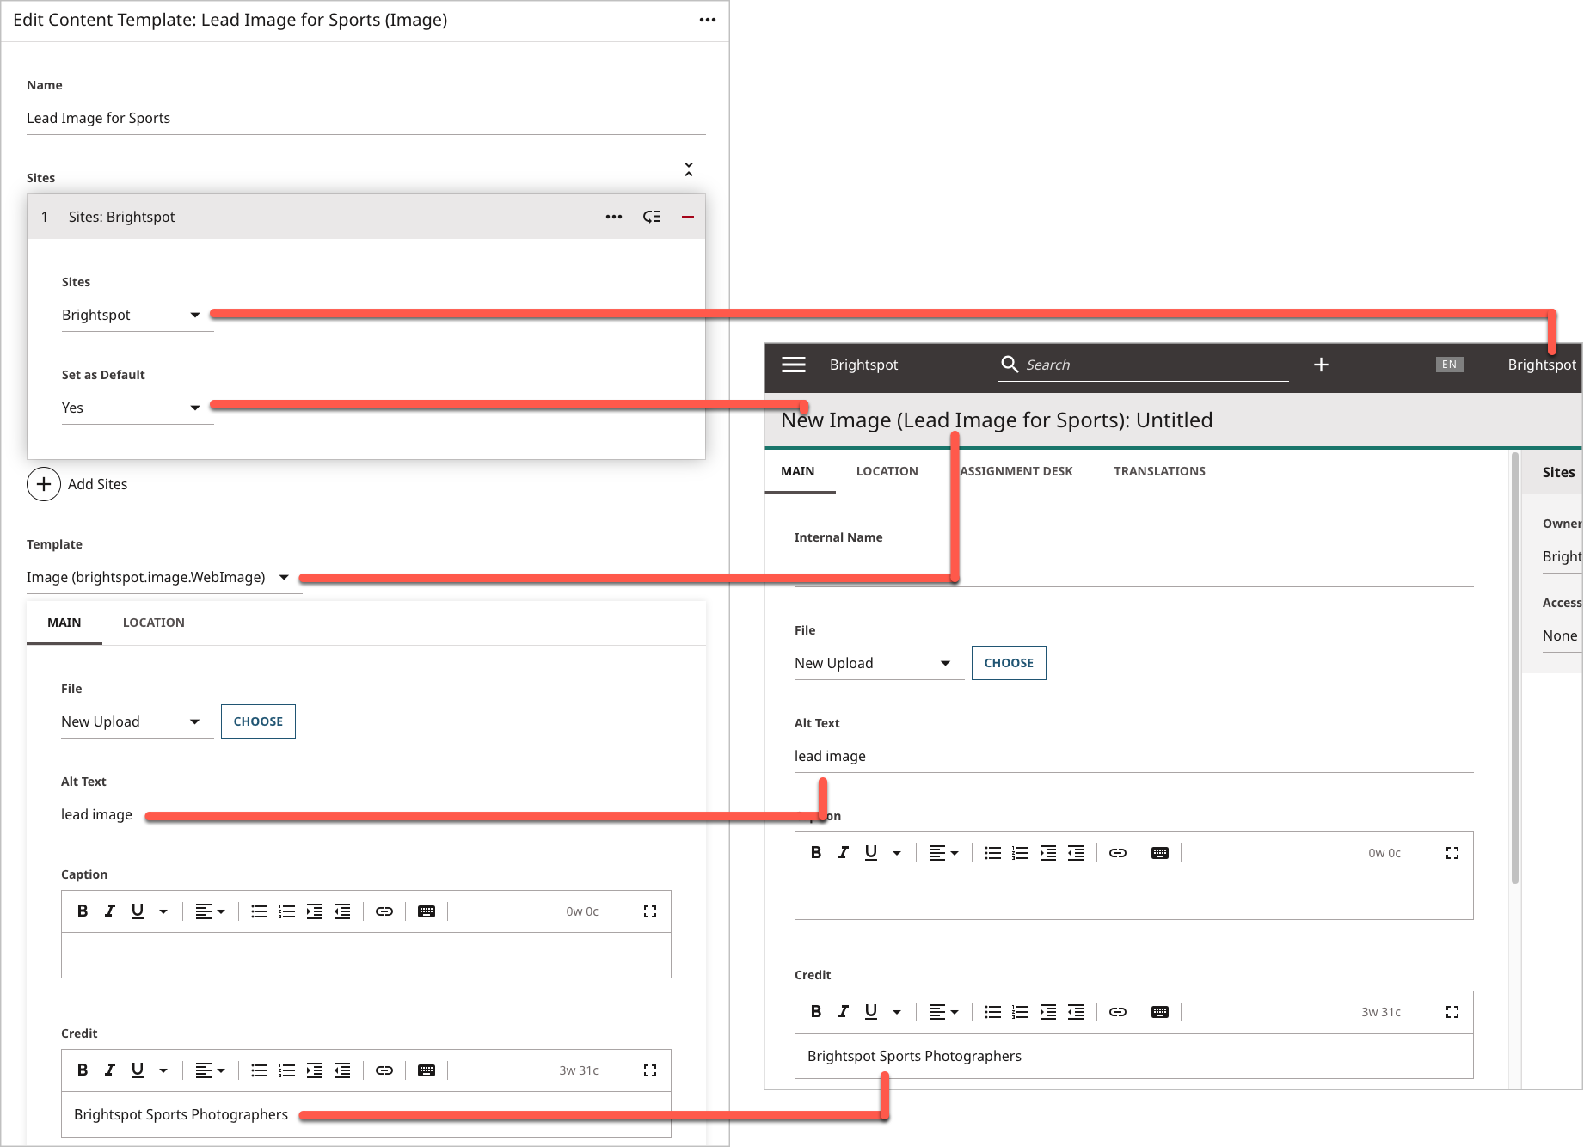Toggle Underline in the template Caption toolbar

pos(138,911)
